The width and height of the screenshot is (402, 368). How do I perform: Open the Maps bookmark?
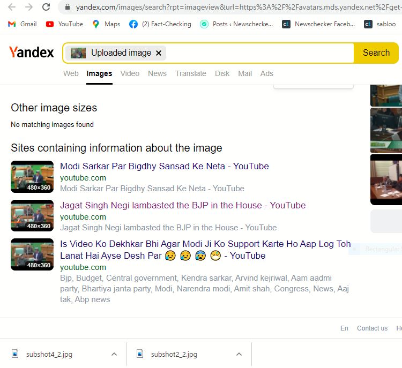106,24
